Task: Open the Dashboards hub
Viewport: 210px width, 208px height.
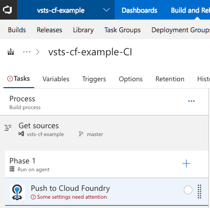Action: [x=140, y=10]
